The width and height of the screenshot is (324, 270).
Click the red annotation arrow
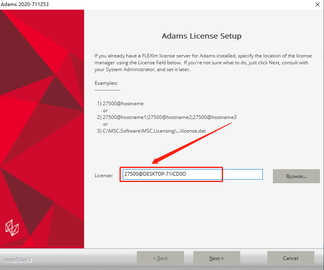[x=191, y=143]
